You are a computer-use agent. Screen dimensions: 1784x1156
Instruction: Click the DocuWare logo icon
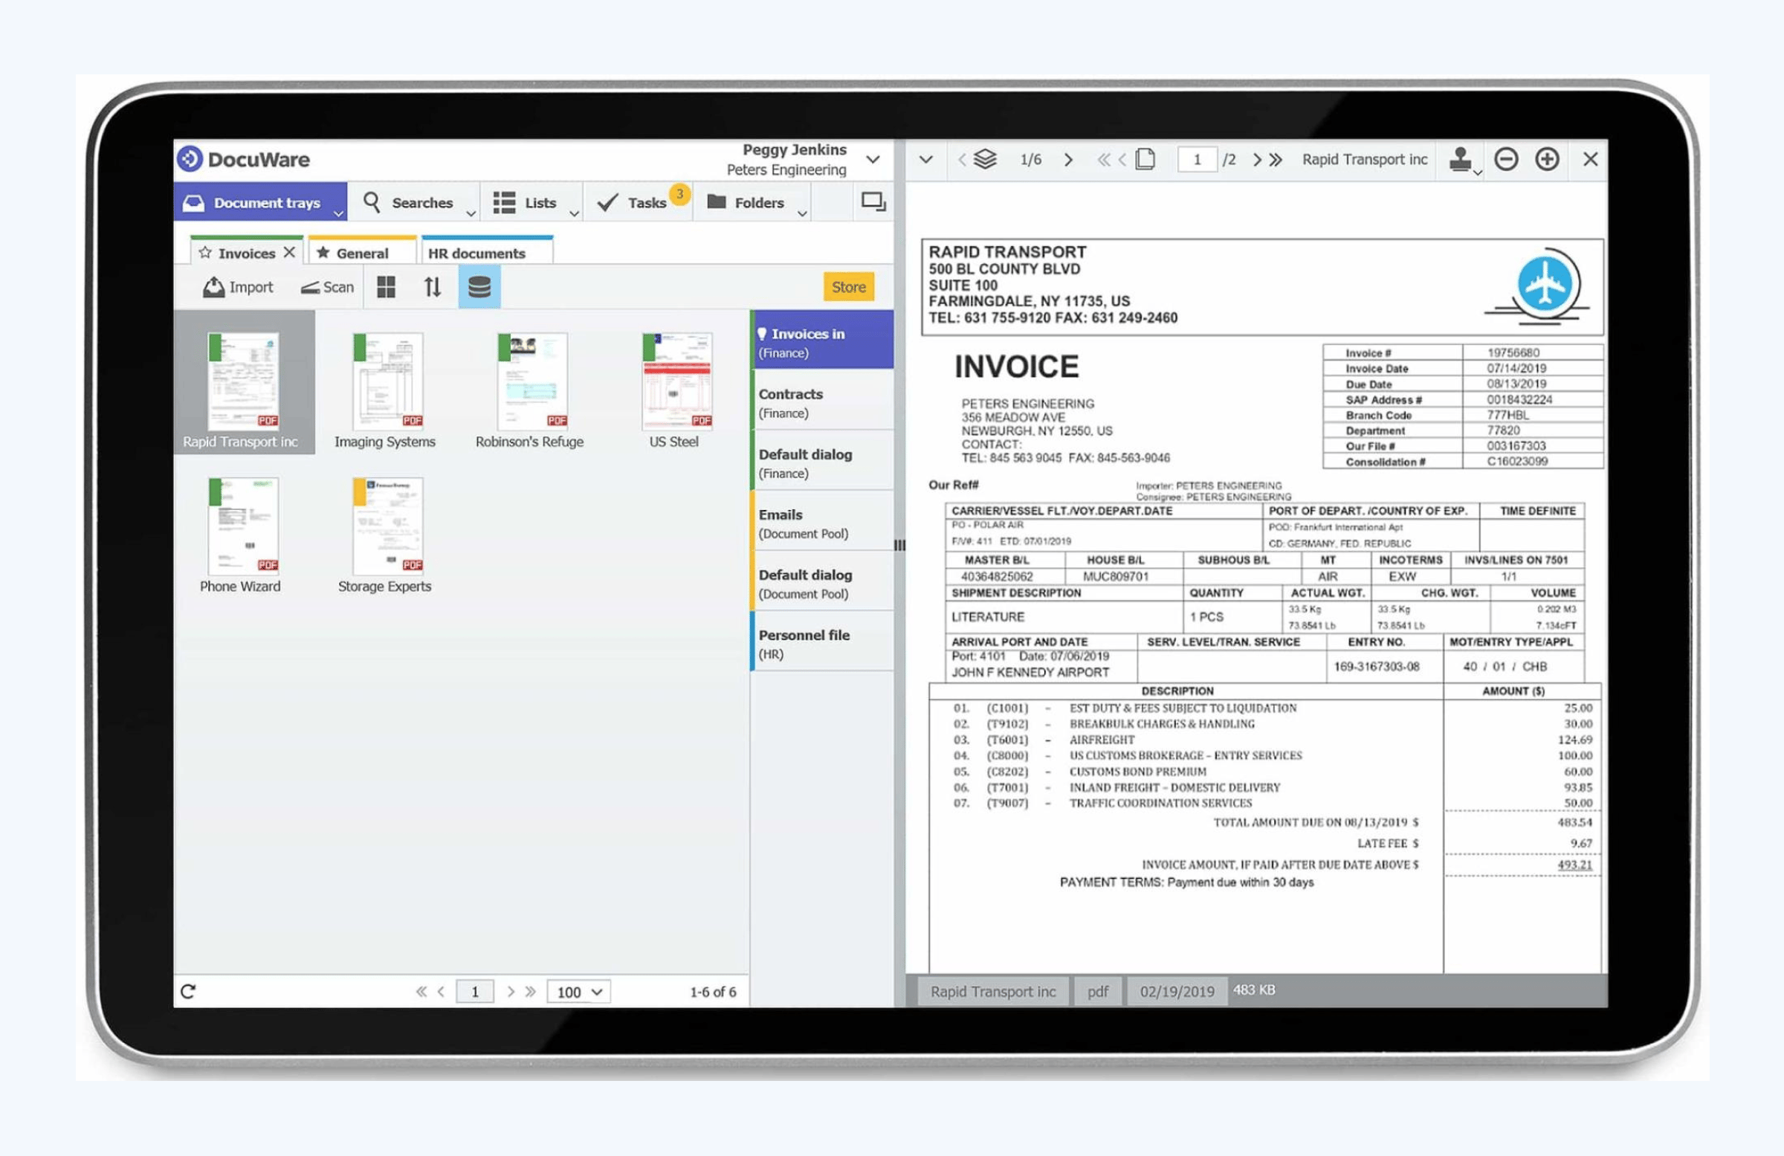[x=190, y=159]
